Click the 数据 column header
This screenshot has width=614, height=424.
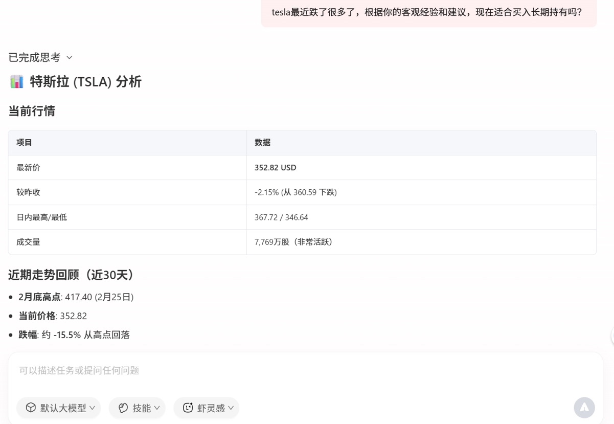[x=421, y=143]
